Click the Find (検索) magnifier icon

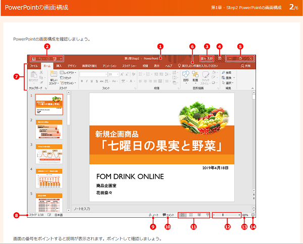pyautogui.click(x=223, y=73)
